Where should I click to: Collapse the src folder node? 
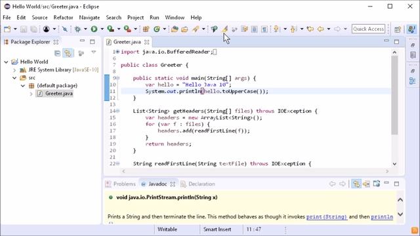coord(14,78)
